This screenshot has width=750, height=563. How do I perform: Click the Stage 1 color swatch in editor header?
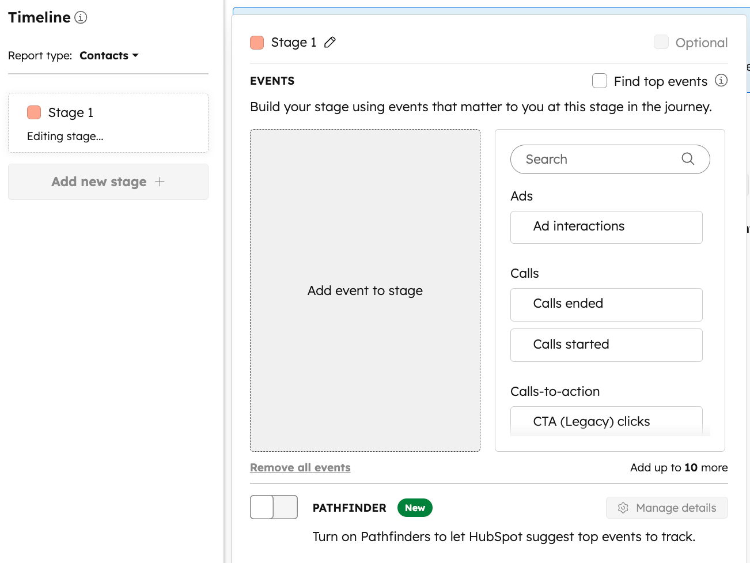(x=257, y=42)
